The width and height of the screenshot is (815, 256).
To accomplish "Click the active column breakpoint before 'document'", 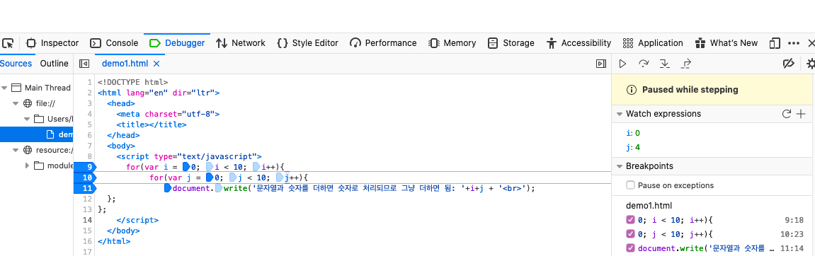I will [x=168, y=188].
